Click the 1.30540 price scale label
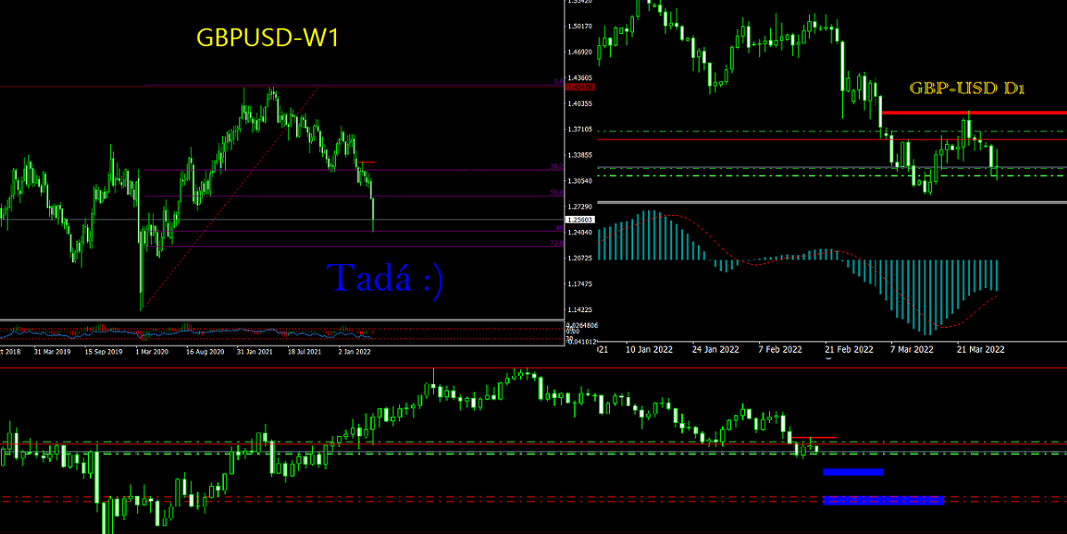Screen dimensions: 1067x534 pyautogui.click(x=580, y=181)
